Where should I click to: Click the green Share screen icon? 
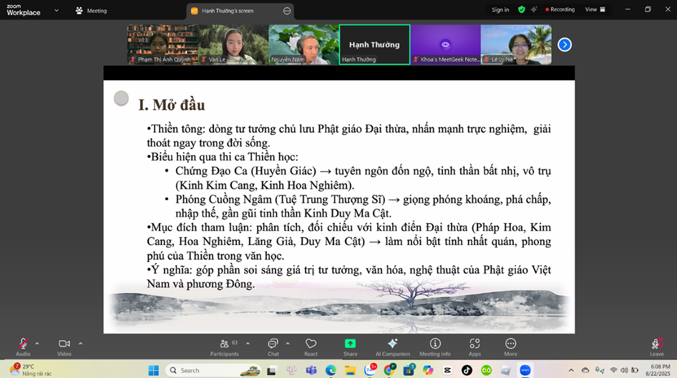click(x=350, y=344)
